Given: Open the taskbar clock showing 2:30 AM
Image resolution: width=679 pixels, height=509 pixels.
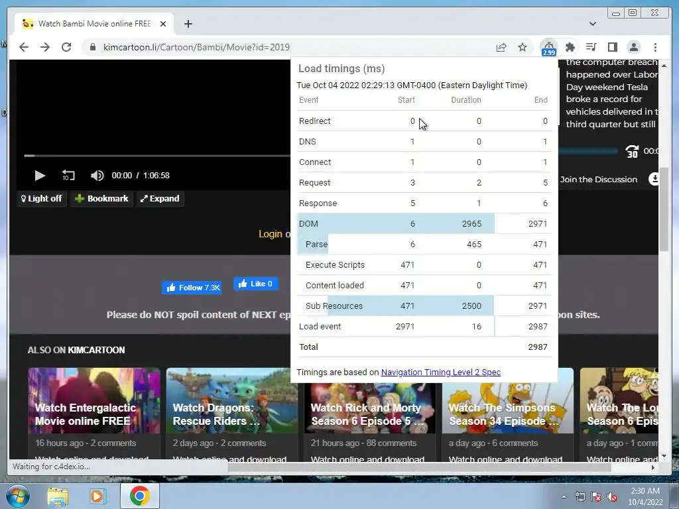Looking at the screenshot, I should (645, 496).
